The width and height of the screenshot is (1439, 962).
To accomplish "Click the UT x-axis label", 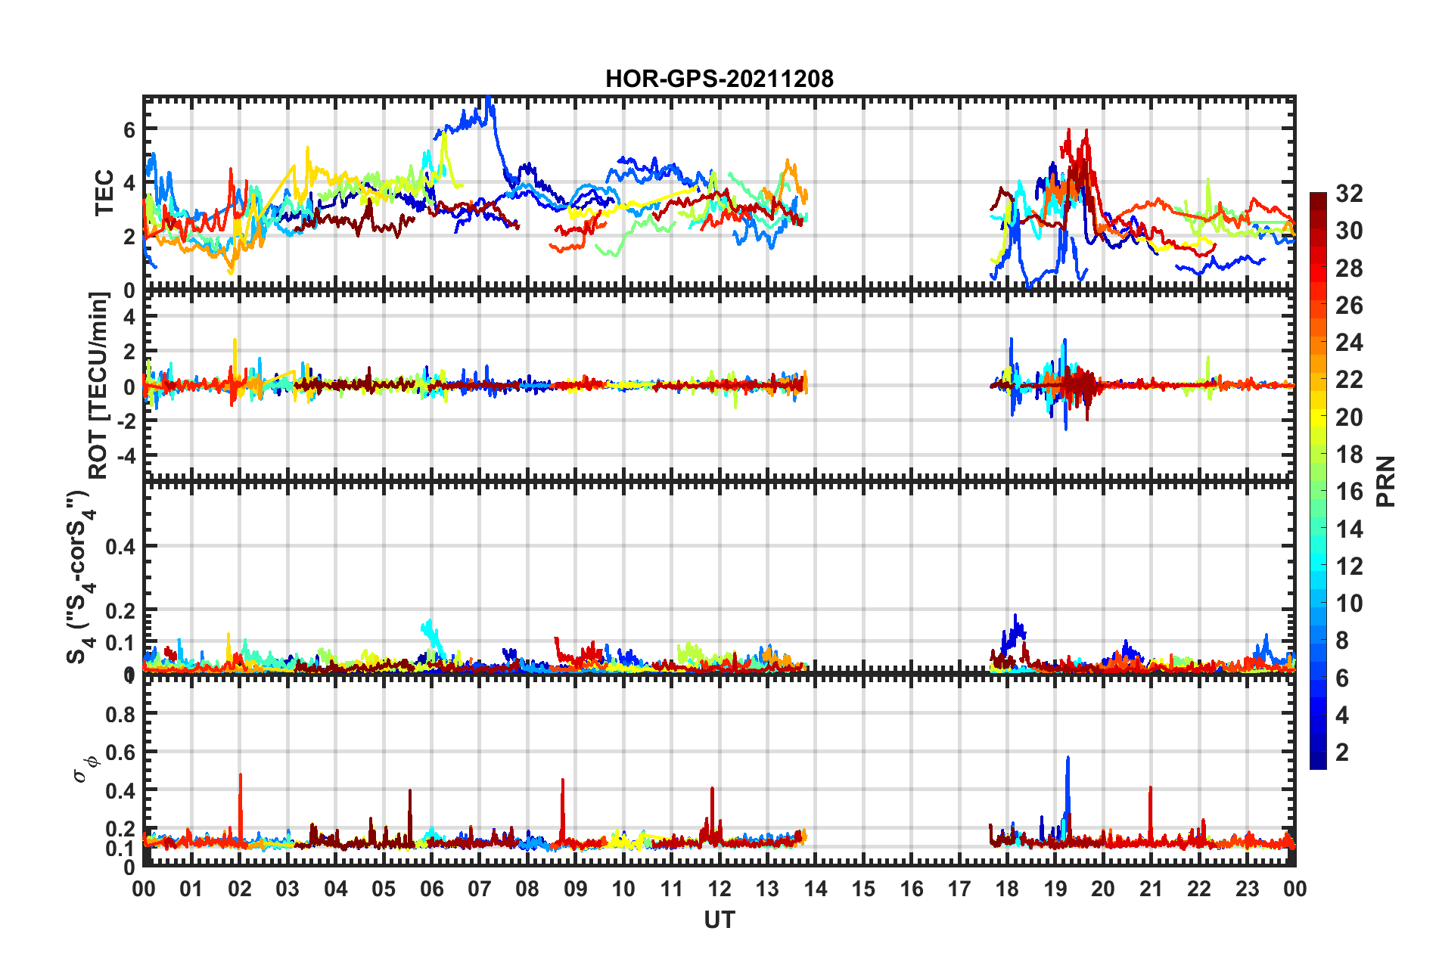I will (x=719, y=920).
